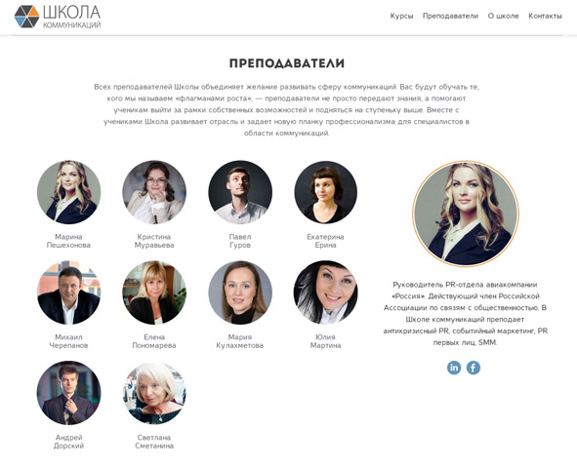Viewport: 577px width, 468px height.
Task: Open the Контакты page
Action: (545, 16)
